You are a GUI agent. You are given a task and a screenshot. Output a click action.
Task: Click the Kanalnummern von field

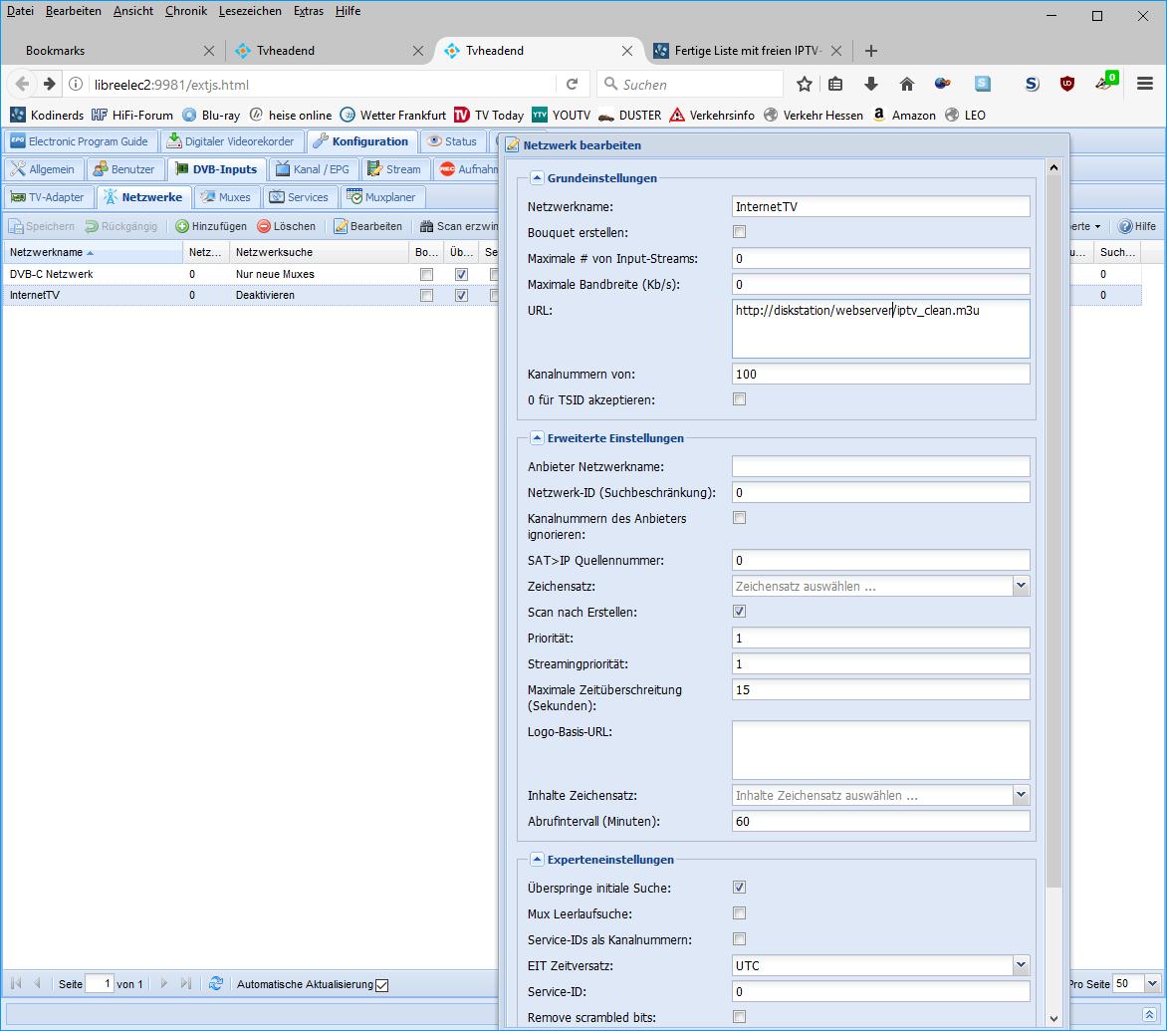click(881, 375)
